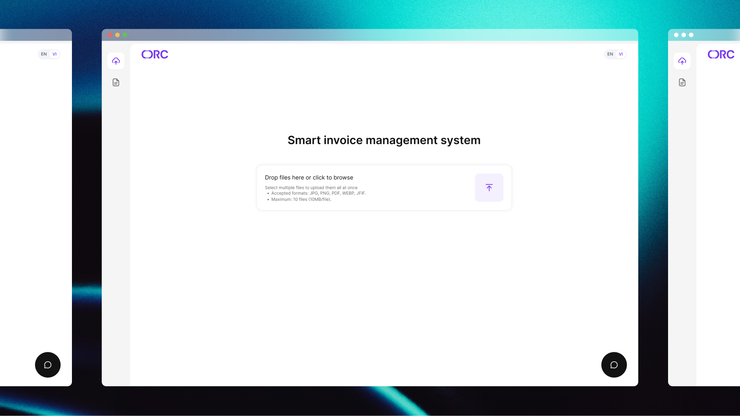
Task: Switch language to VI in the center window
Action: coord(621,54)
